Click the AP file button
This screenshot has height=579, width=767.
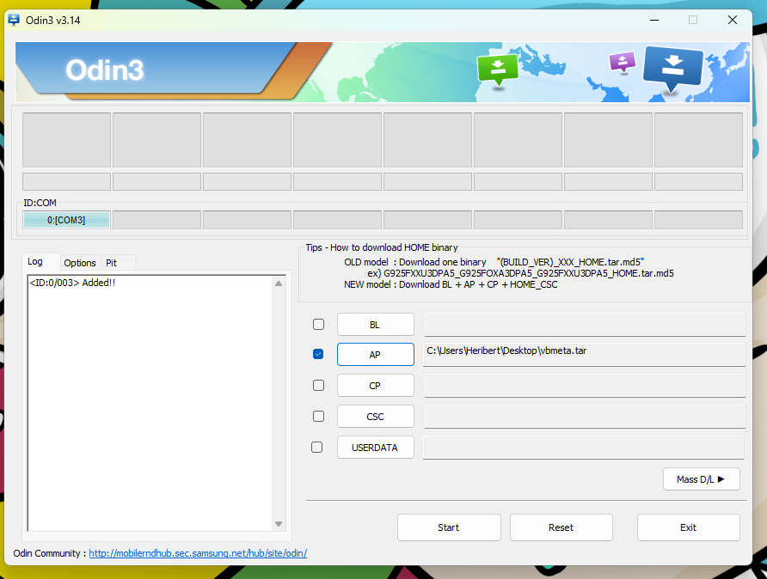pyautogui.click(x=375, y=355)
